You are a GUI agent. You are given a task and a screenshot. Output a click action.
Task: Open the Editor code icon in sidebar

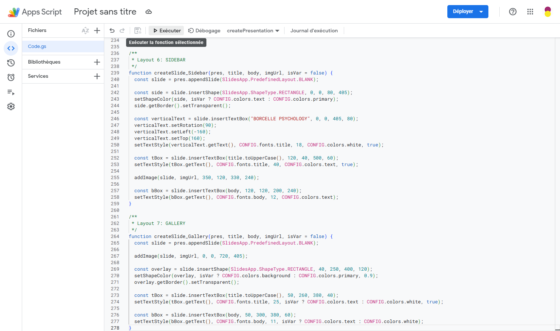[11, 48]
